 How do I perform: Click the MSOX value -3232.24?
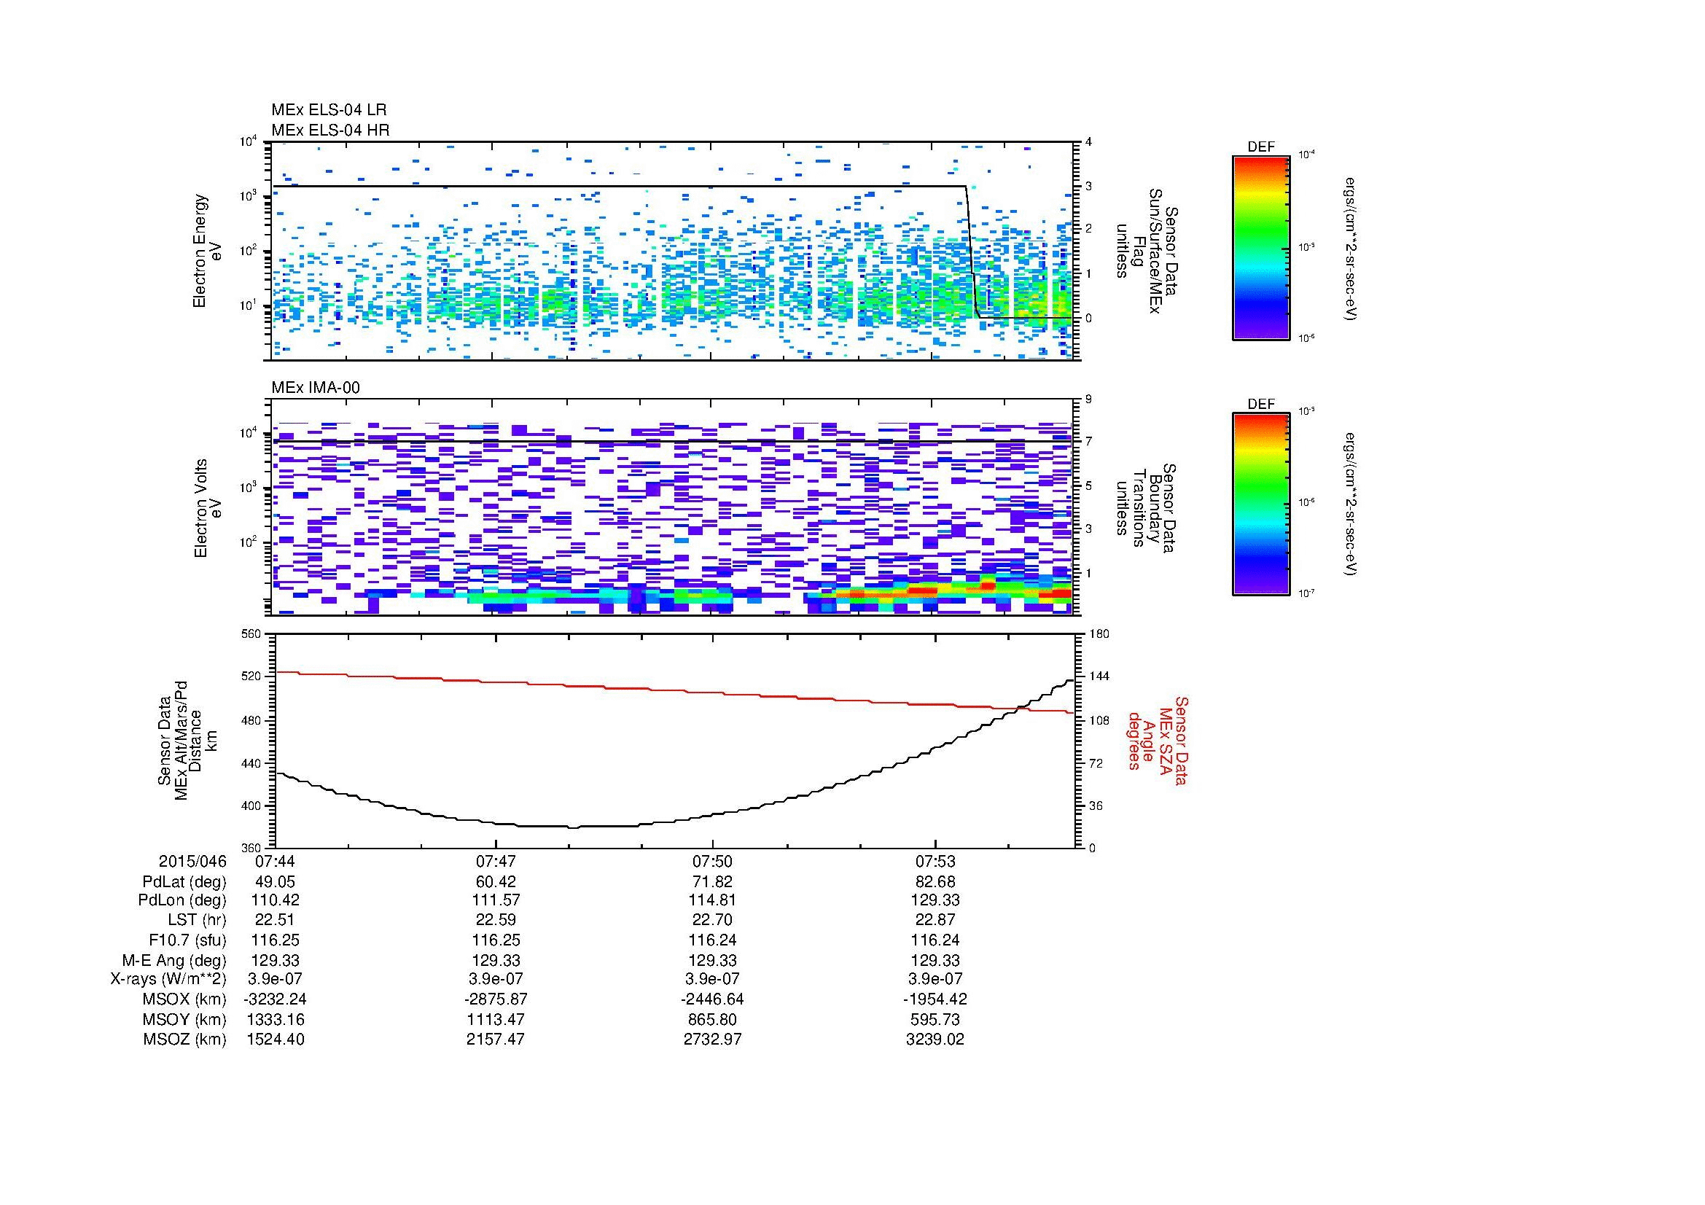pos(275,999)
